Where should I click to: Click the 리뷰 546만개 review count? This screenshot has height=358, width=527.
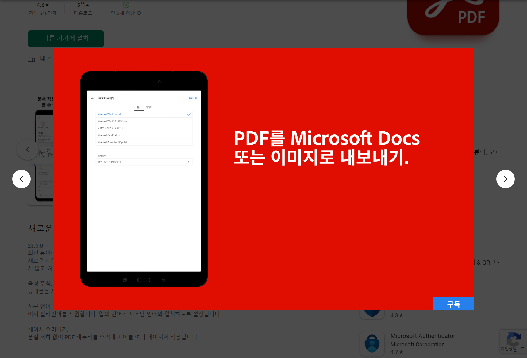tap(43, 13)
